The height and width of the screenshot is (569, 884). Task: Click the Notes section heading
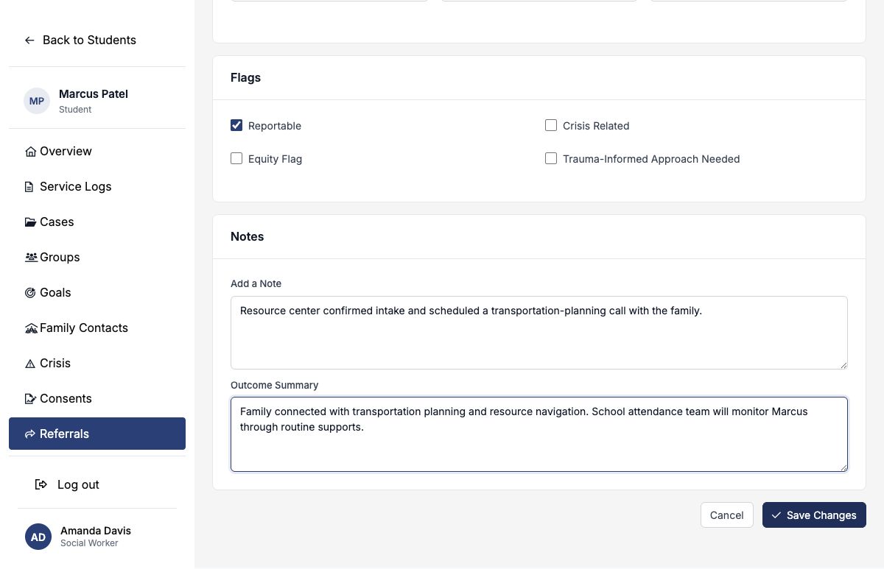247,237
